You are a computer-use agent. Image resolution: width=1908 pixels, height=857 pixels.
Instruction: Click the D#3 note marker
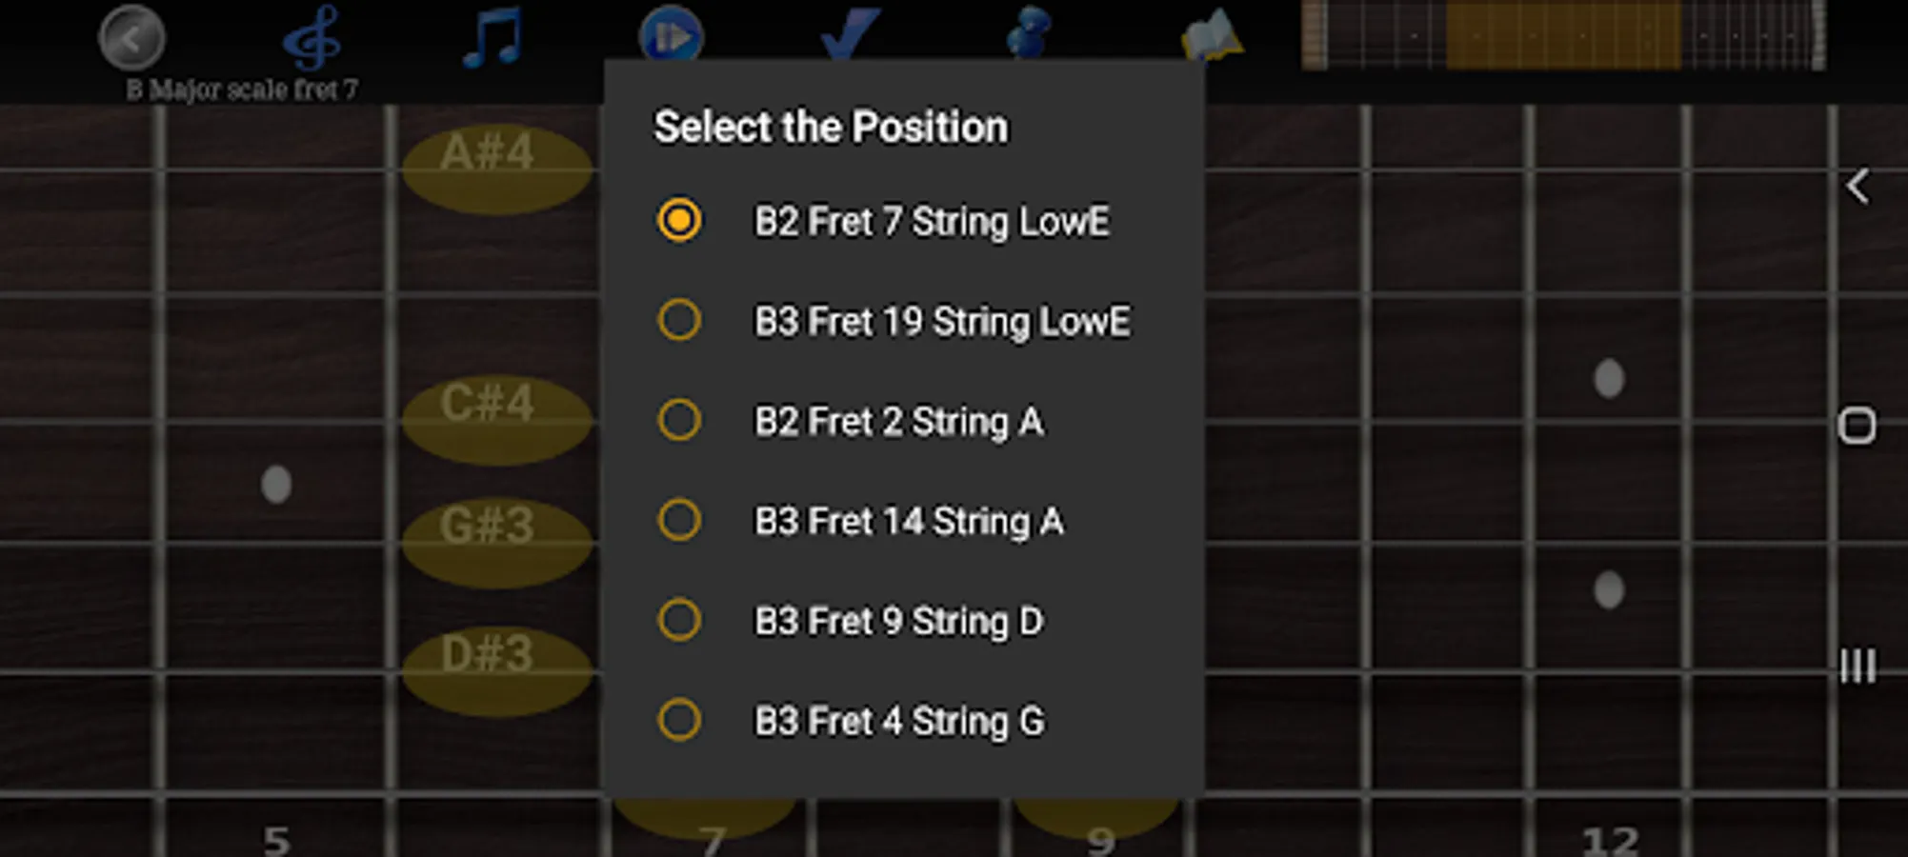click(x=495, y=668)
